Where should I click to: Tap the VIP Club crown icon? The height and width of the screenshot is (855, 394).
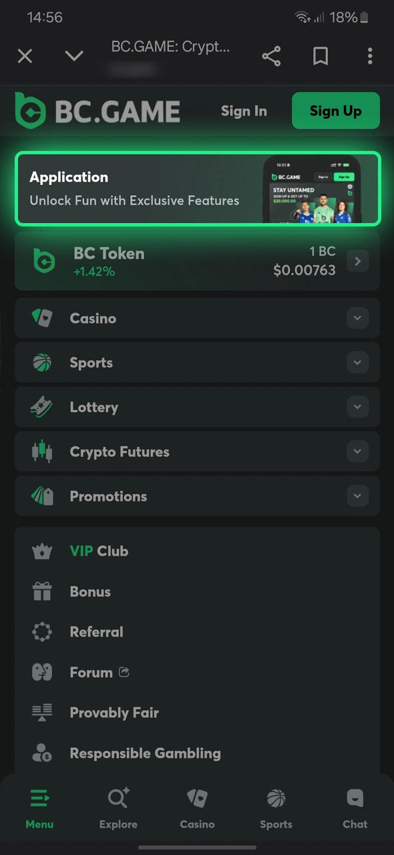[x=41, y=550]
